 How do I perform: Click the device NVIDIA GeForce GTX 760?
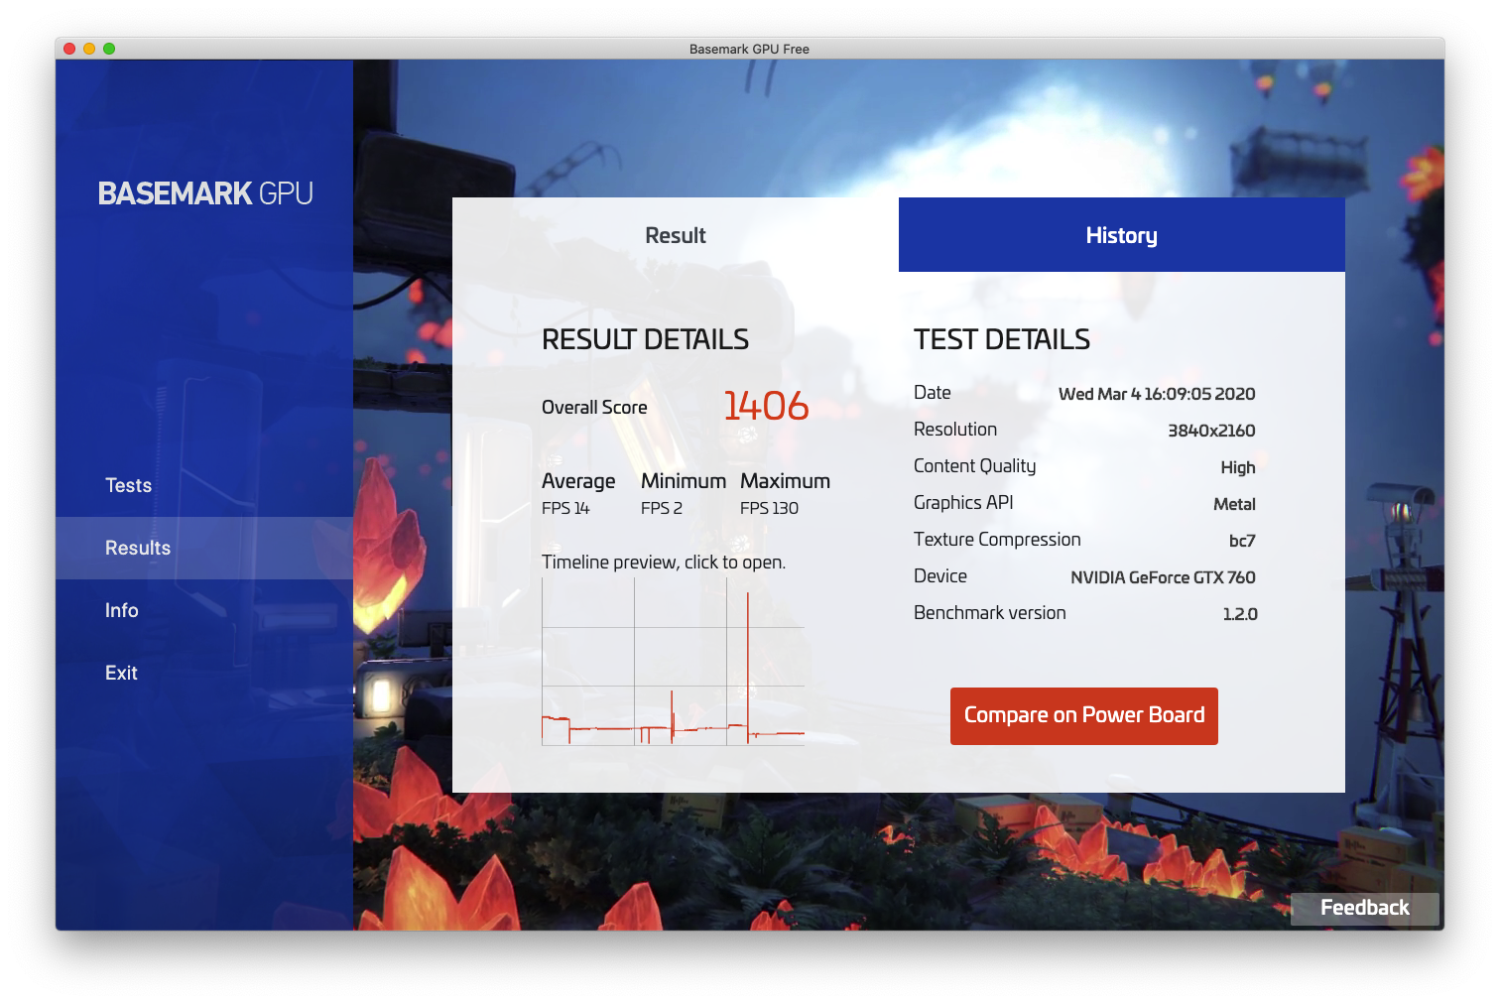pos(1163,577)
